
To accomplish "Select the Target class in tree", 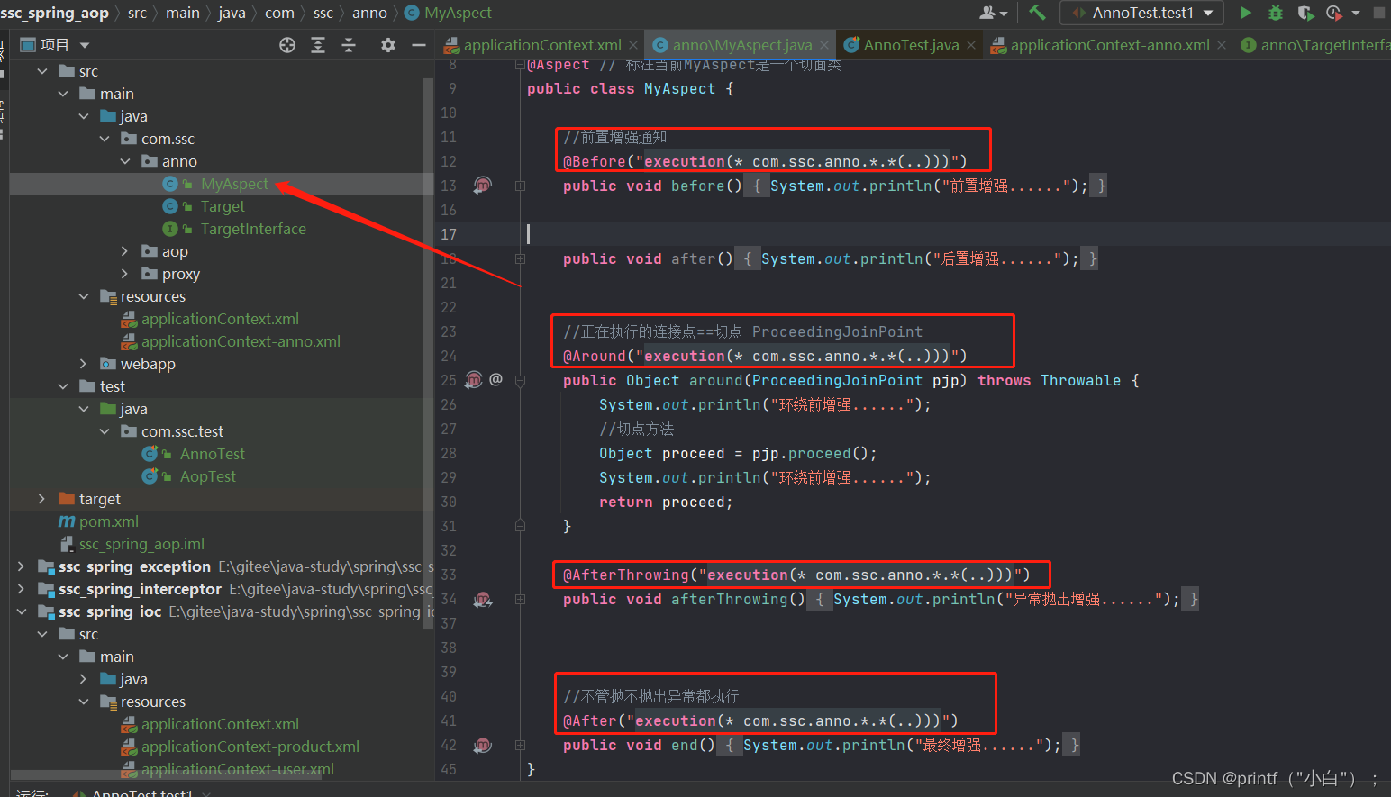I will (x=223, y=206).
